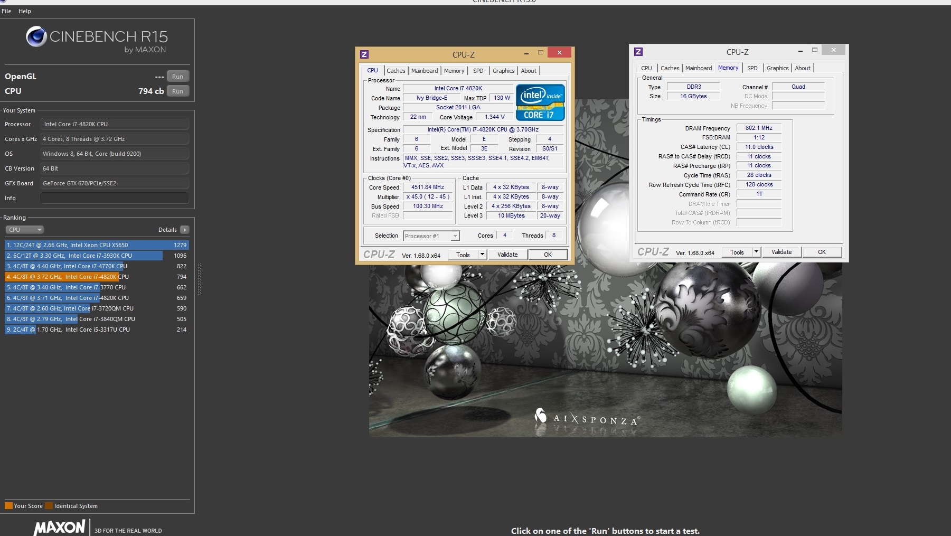Select the i5-3317U ranking entry
The image size is (951, 536).
97,330
